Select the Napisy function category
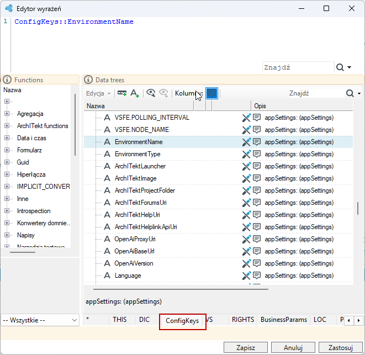Image resolution: width=365 pixels, height=355 pixels. pyautogui.click(x=26, y=235)
